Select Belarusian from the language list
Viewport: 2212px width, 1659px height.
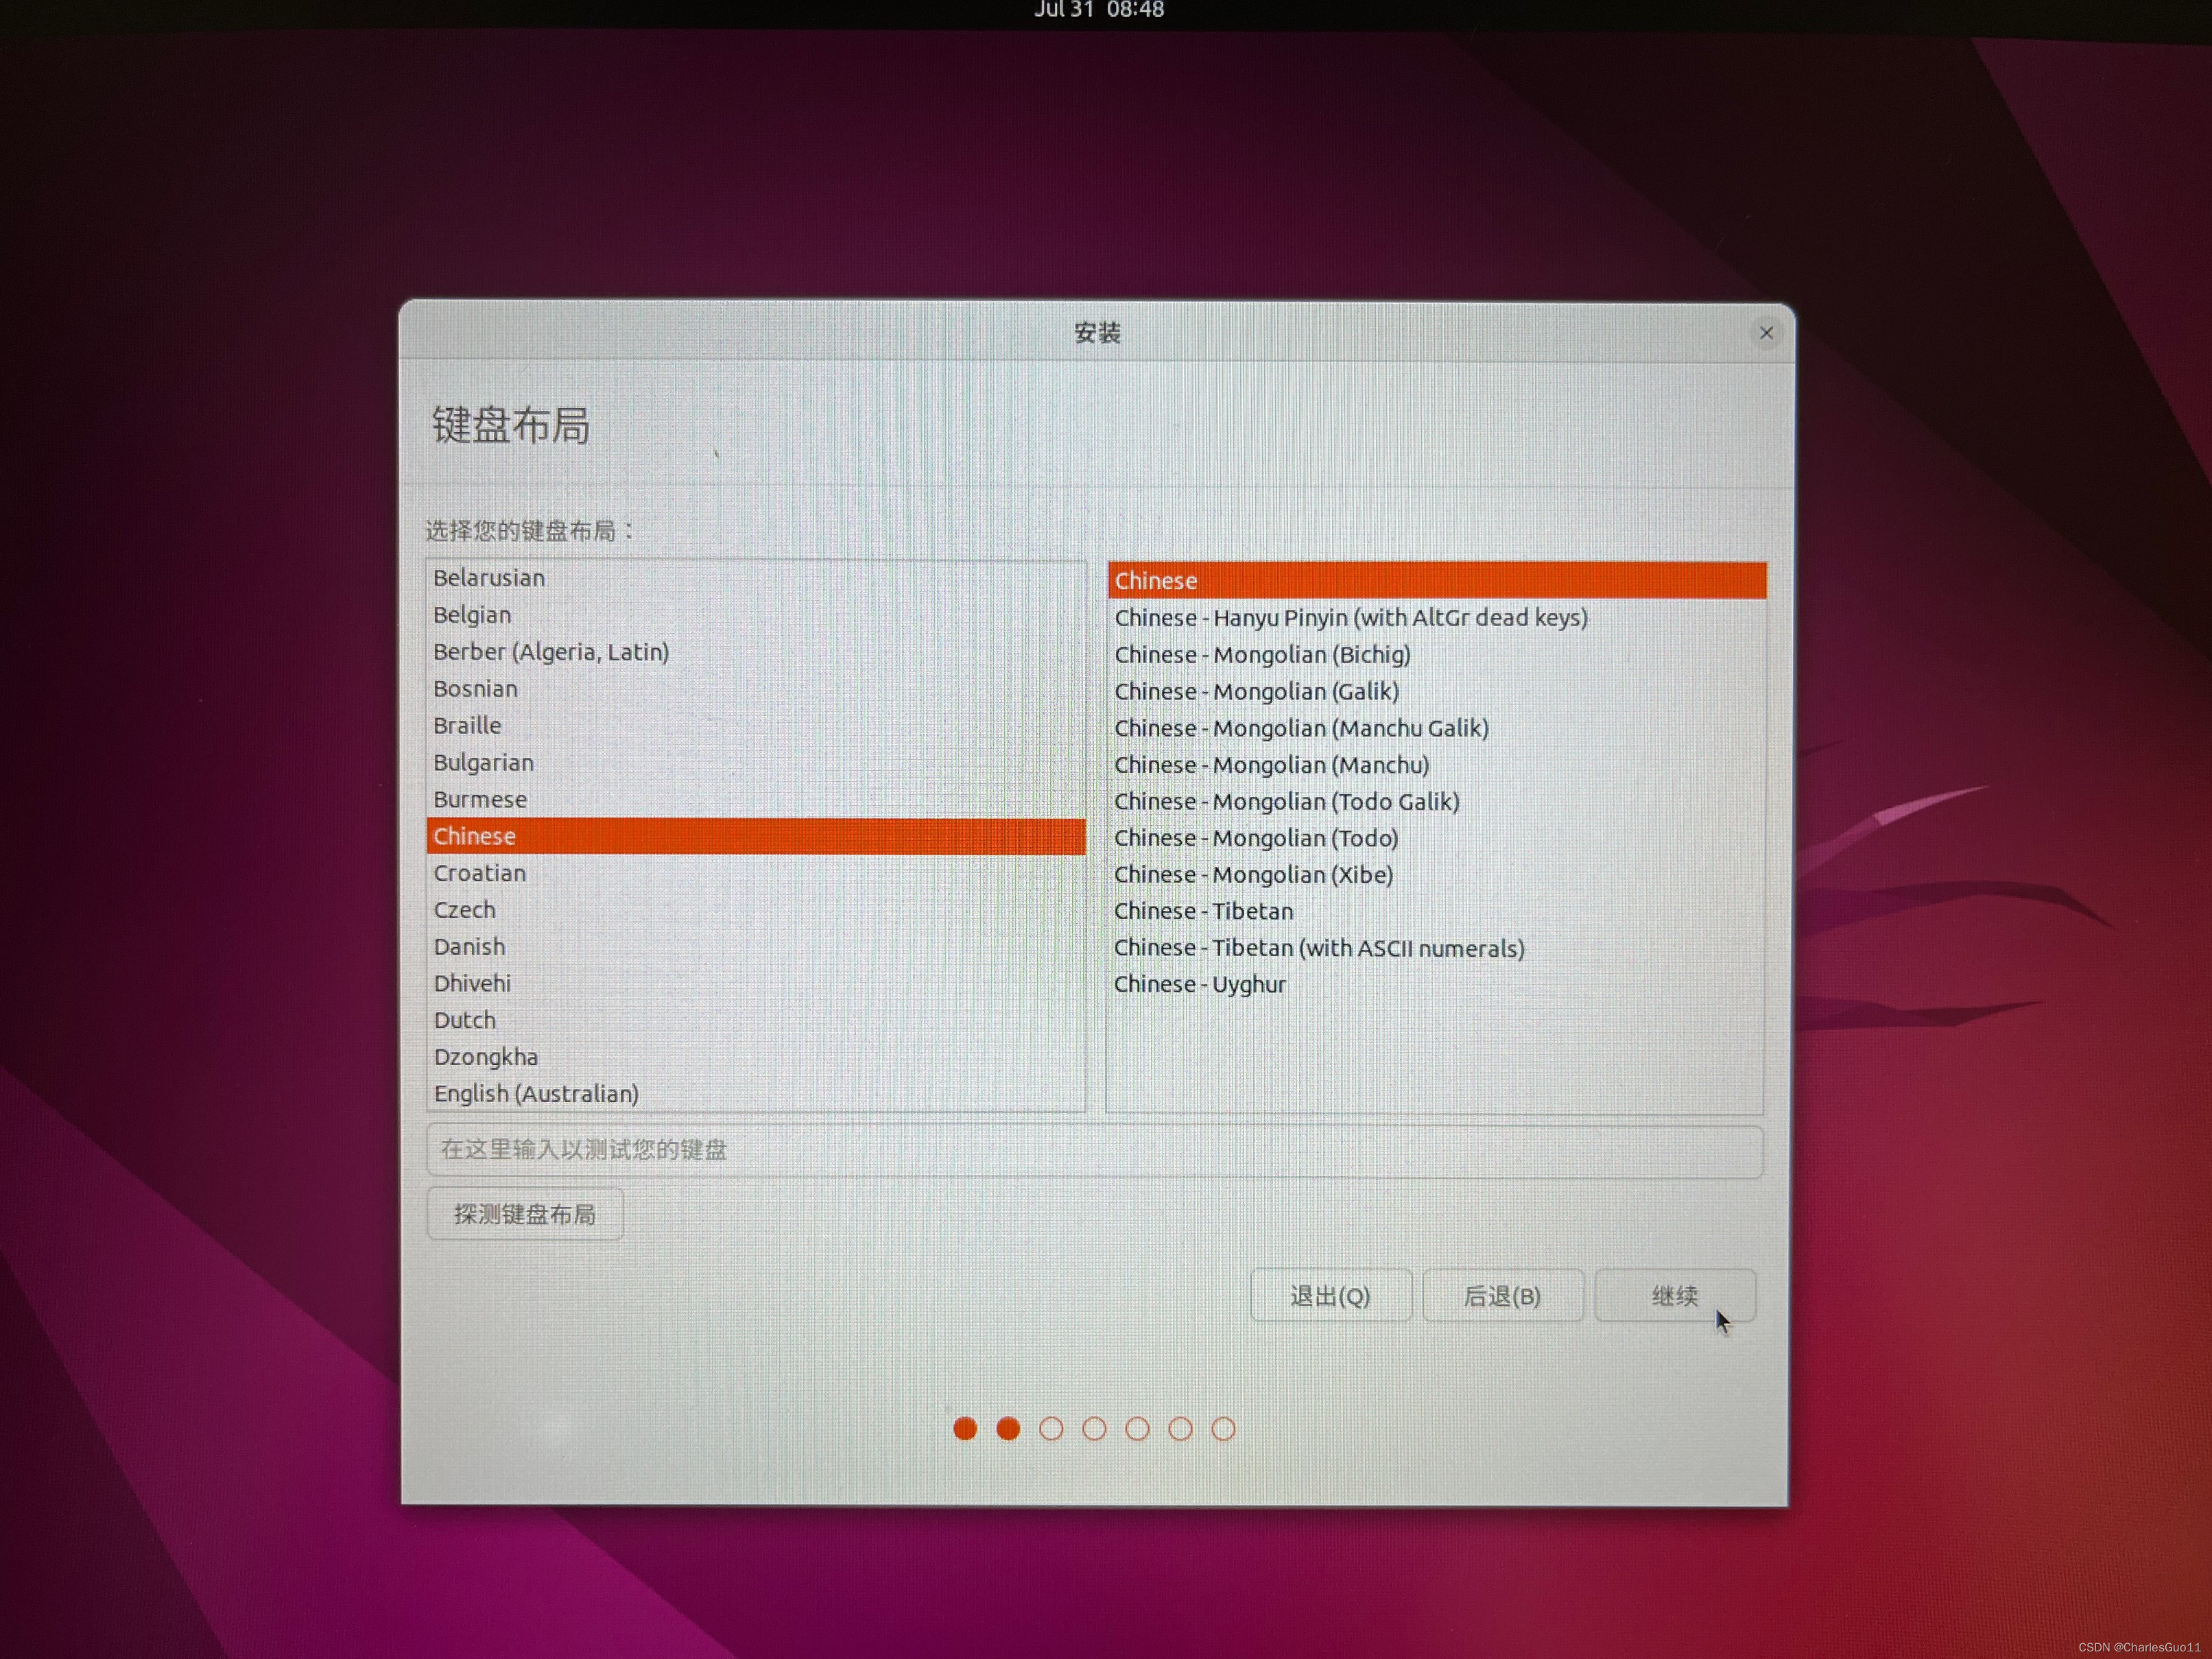pos(489,578)
